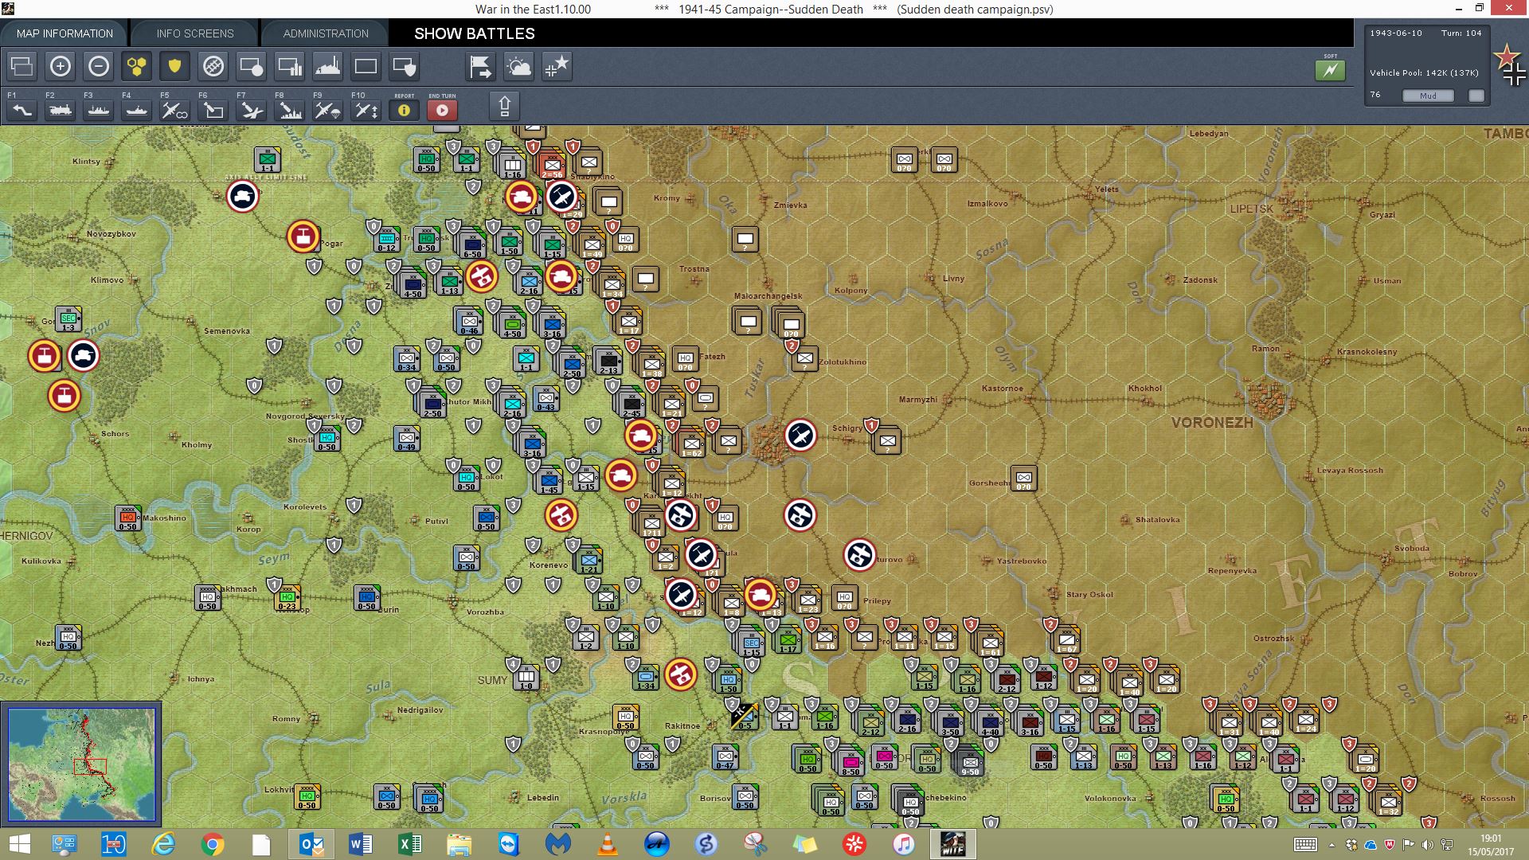Click the SHOW BATTLES label
Screen dimensions: 1529x860
coord(475,33)
